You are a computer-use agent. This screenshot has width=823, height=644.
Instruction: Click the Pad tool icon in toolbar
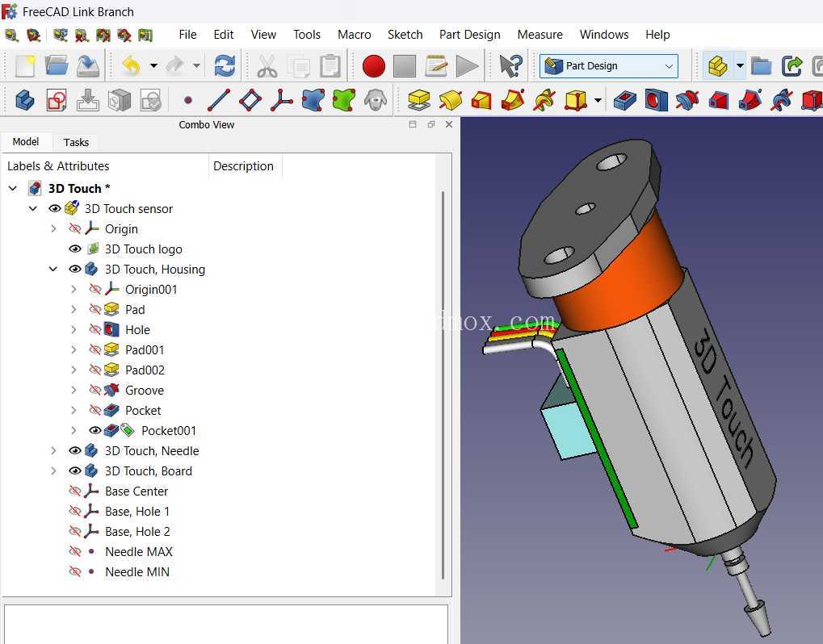[x=419, y=100]
